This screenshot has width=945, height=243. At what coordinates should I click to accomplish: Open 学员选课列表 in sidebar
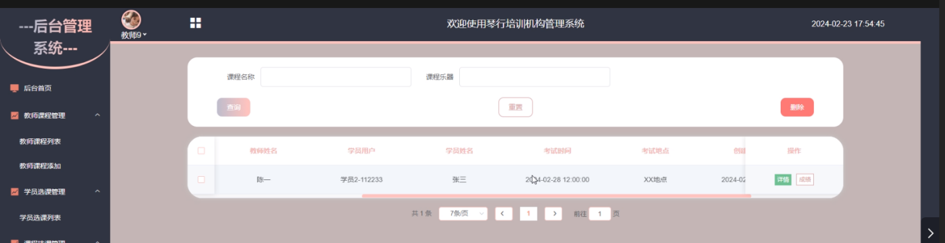click(x=40, y=217)
